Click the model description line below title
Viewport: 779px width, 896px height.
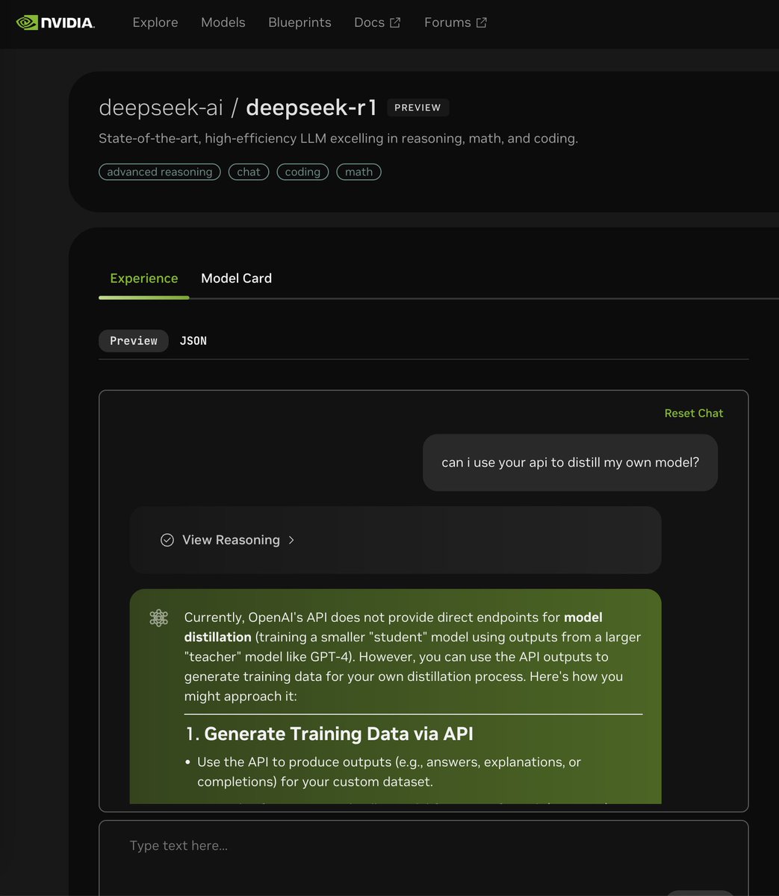[338, 138]
